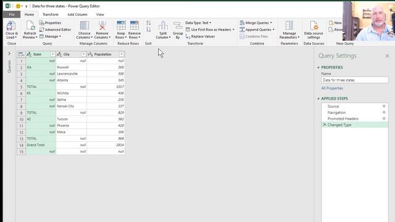Click the smiley feedback icon in title bar

[18, 6]
